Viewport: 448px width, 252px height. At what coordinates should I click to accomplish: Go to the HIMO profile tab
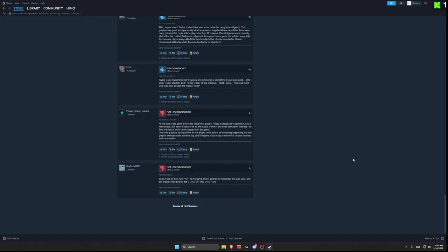[x=71, y=8]
